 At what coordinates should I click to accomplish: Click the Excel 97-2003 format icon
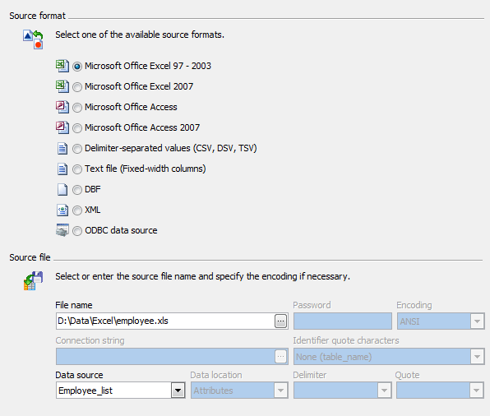[x=62, y=66]
